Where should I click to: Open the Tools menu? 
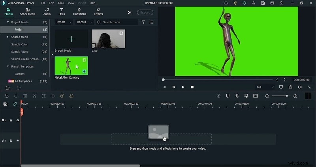[x=61, y=3]
